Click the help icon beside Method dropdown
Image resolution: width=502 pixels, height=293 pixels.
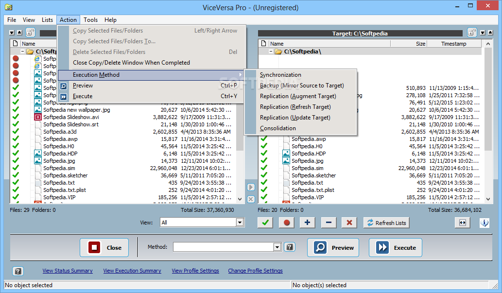(290, 247)
